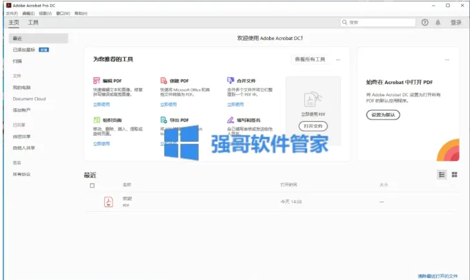Select 由您共享 in the sidebar
Screen dimensions: 470x280
click(x=21, y=137)
